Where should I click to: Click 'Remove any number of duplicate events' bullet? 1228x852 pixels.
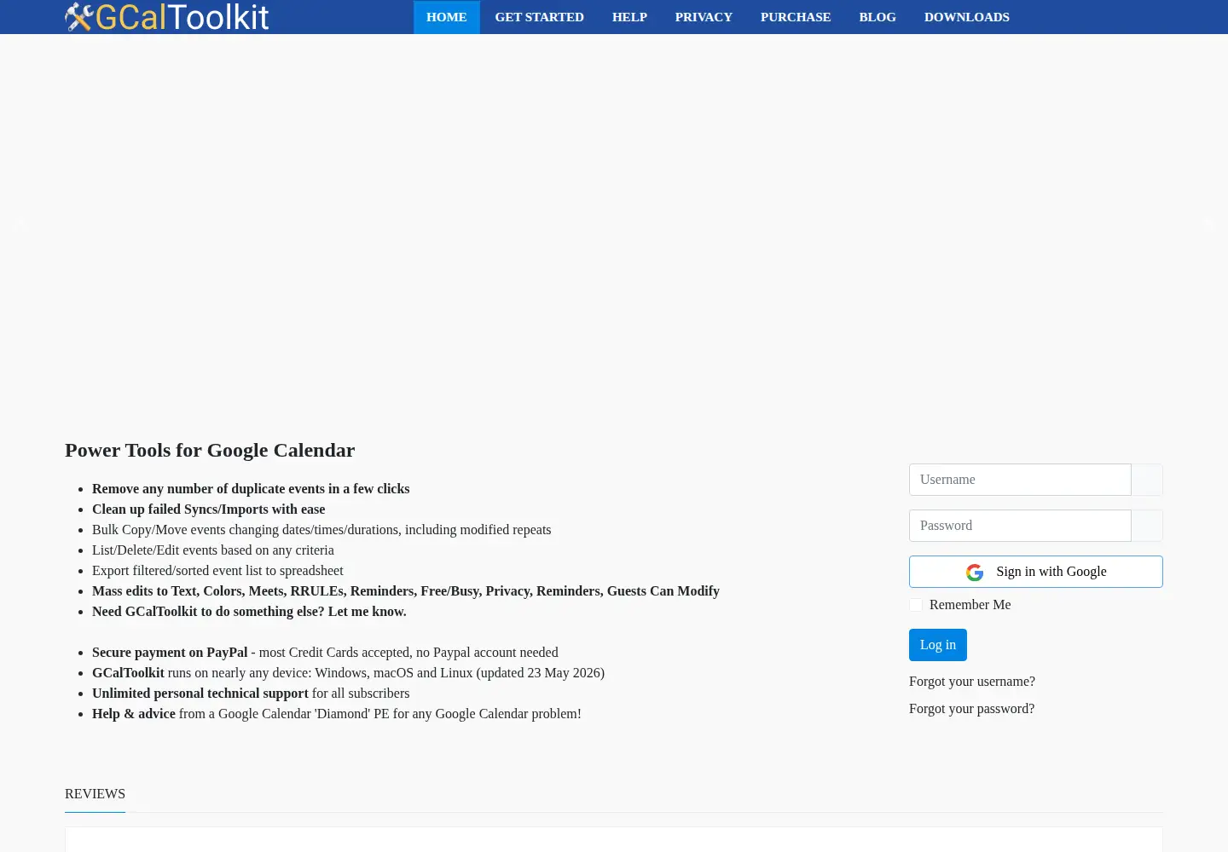click(x=251, y=489)
